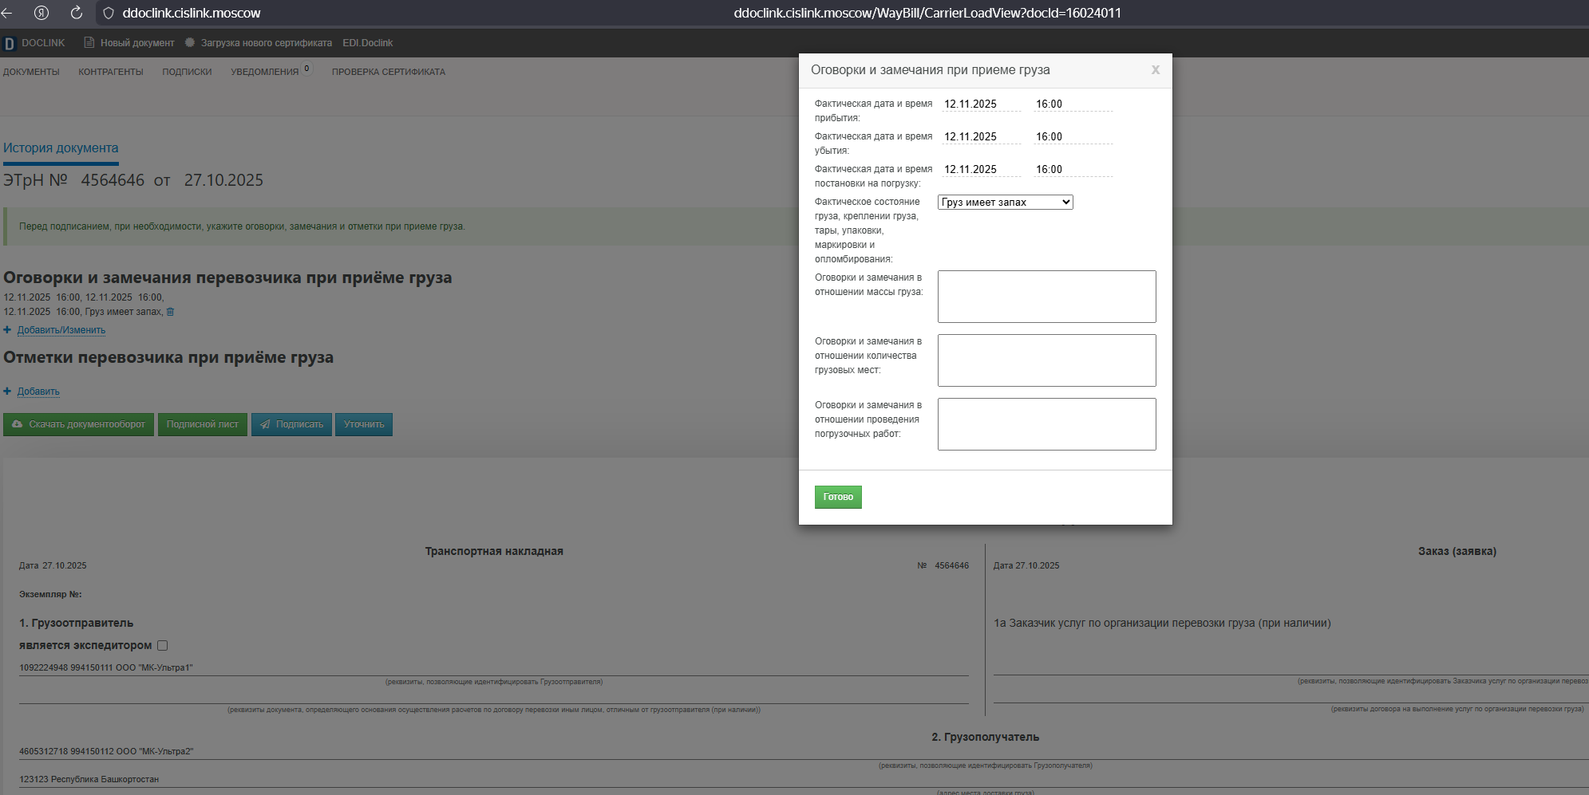Viewport: 1589px width, 795px height.
Task: Click the "Транспортная накладная" heading
Action: (x=494, y=552)
